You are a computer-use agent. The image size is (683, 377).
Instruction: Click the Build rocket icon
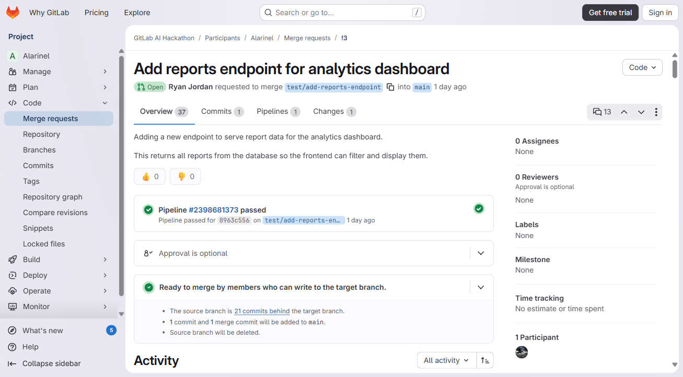click(x=13, y=260)
